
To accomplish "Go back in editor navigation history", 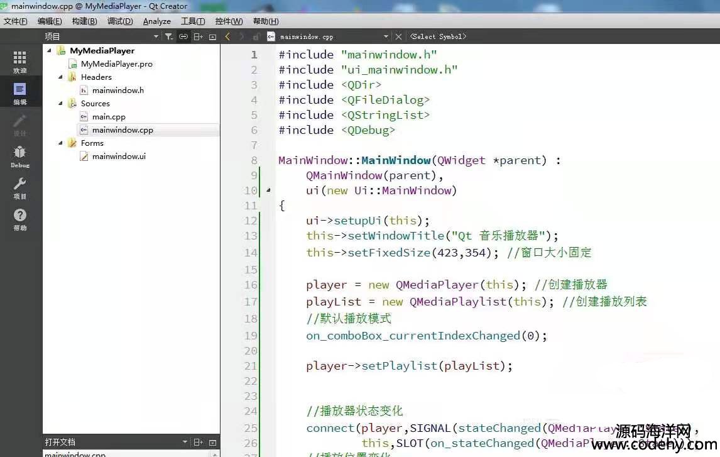I will tap(227, 36).
